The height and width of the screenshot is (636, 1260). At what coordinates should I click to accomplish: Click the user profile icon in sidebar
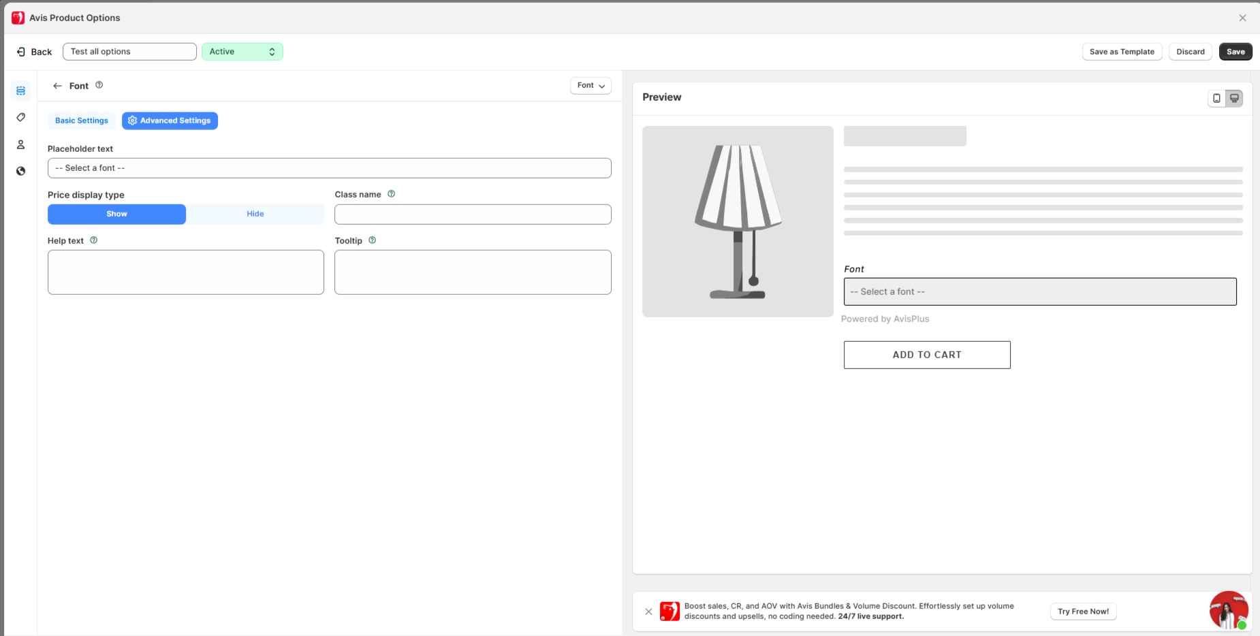tap(20, 144)
